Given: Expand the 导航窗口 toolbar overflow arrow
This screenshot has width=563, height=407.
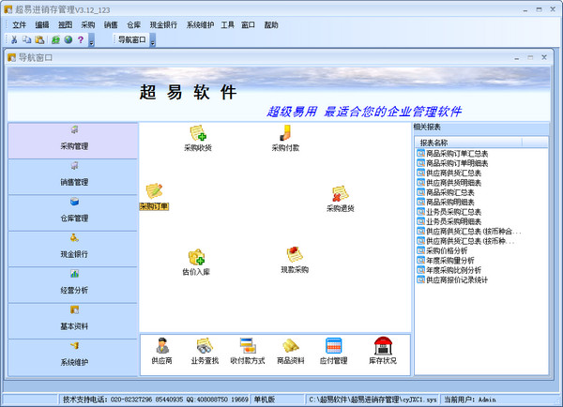Looking at the screenshot, I should (x=153, y=40).
